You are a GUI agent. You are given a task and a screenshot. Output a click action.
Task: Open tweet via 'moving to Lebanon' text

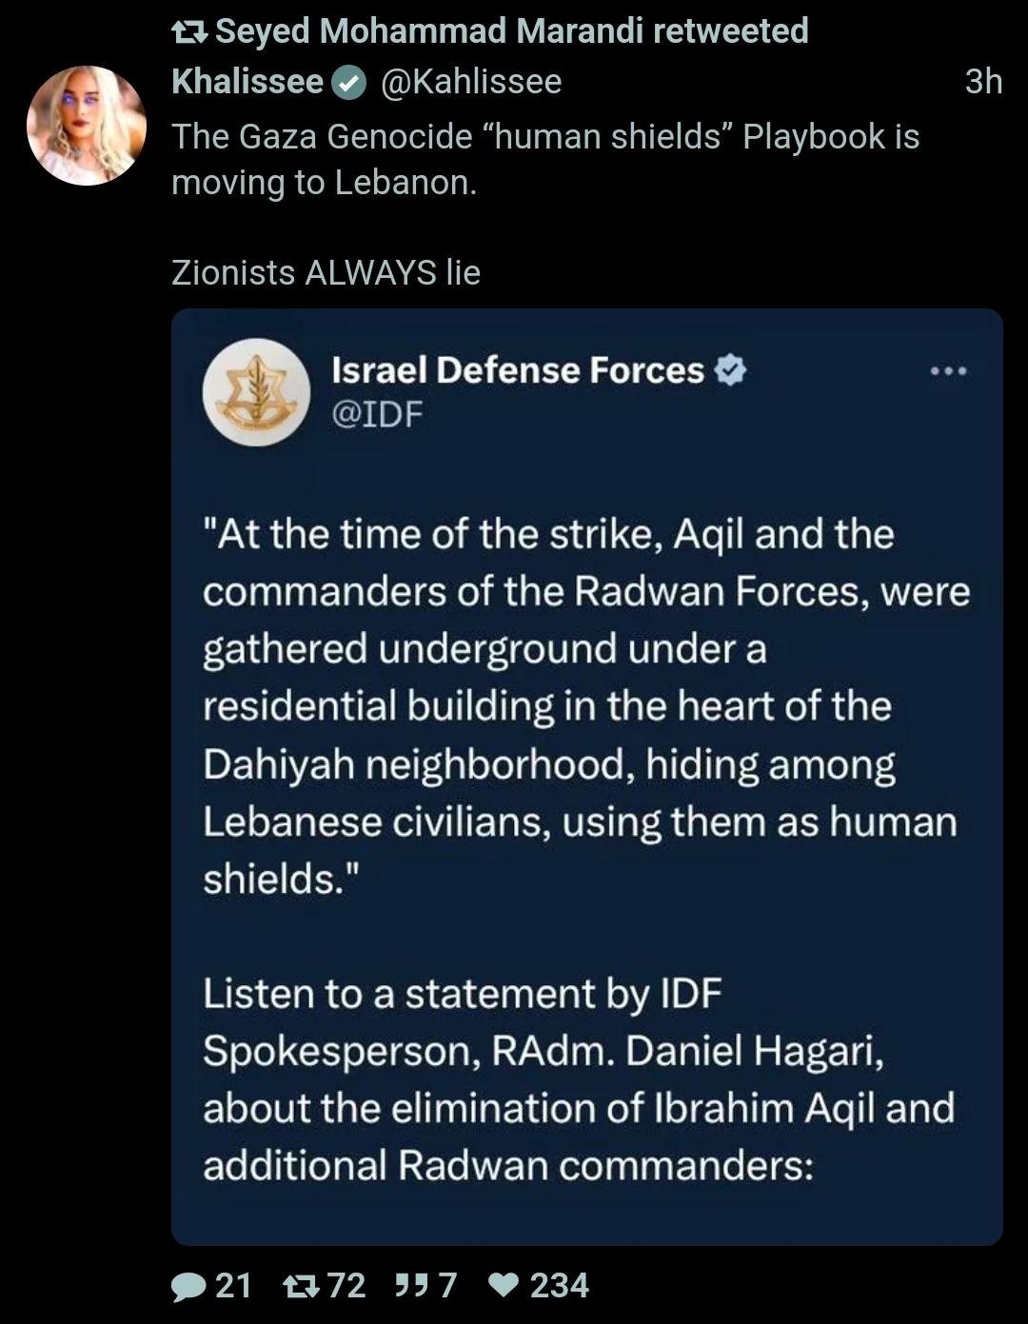pos(324,182)
